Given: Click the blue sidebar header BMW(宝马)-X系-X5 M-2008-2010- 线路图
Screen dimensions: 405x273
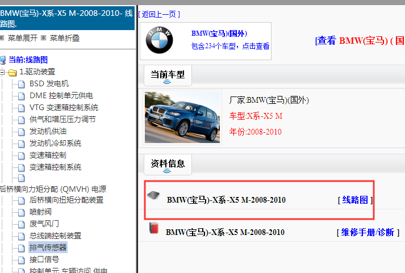Looking at the screenshot, I should [67, 18].
